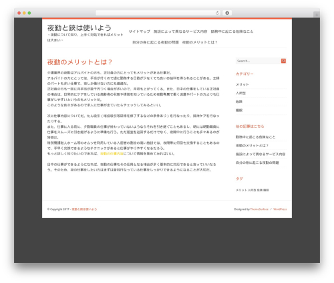334x283 pixels.
Task: Open a new tab with the plus button
Action: [317, 15]
